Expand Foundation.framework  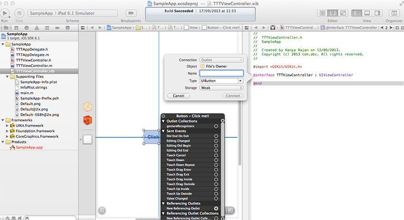7,131
